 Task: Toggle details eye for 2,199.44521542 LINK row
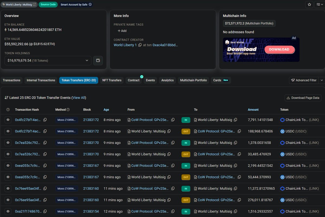pos(8,166)
